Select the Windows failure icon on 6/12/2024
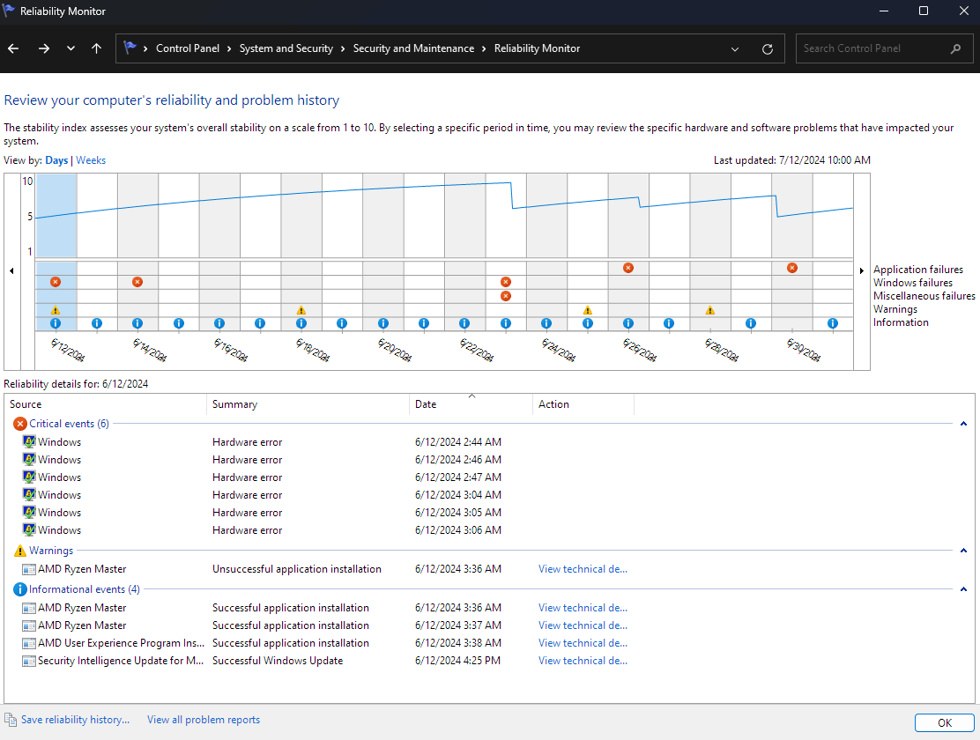980x740 pixels. tap(56, 282)
